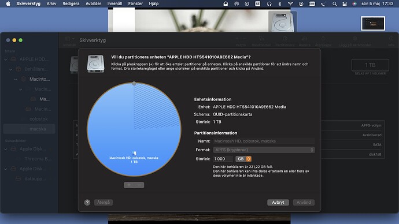The image size is (399, 224).
Task: Open Control Center in the menu bar
Action: pyautogui.click(x=345, y=4)
